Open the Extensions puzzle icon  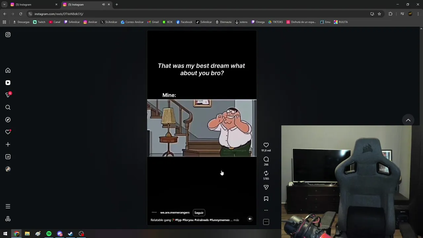(x=390, y=14)
